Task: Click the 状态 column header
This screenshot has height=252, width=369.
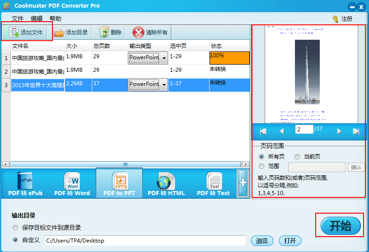Action: click(x=229, y=46)
